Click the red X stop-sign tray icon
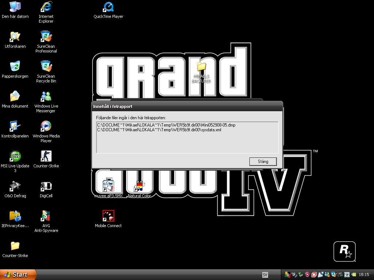This screenshot has height=280, width=374. point(314,275)
